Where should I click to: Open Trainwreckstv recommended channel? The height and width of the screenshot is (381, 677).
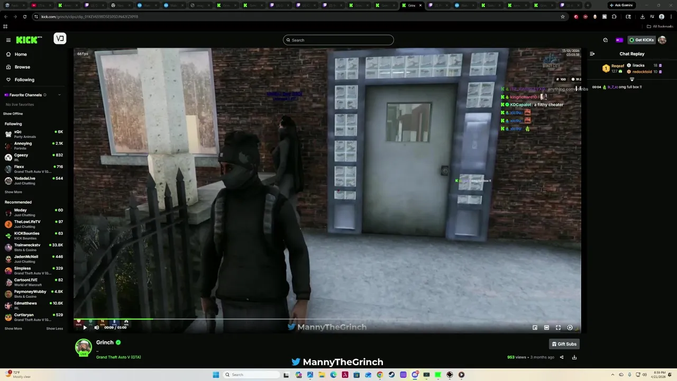point(34,247)
